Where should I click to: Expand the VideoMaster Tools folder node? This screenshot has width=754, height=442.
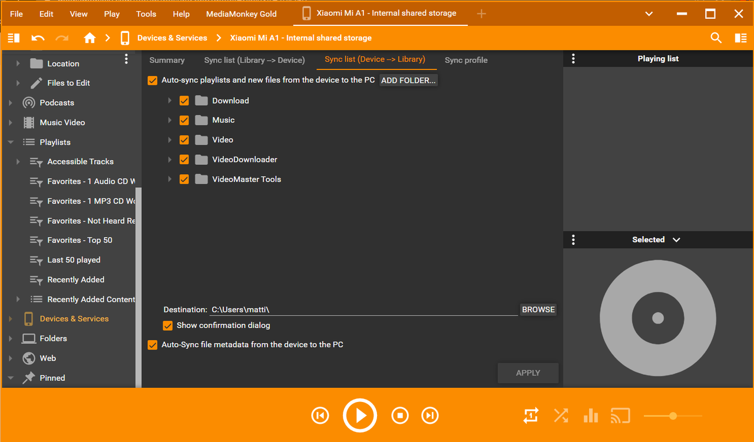pos(170,179)
